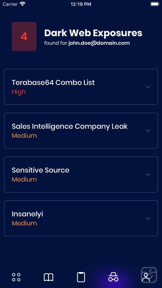Expand the Insanelyi chevron
This screenshot has height=288, width=162.
pos(148,218)
